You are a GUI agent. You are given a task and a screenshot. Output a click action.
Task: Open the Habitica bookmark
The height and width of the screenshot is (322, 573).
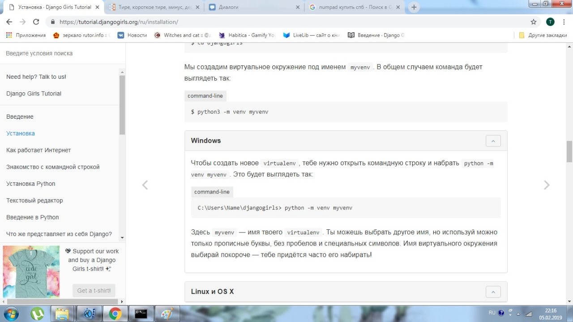coord(247,35)
